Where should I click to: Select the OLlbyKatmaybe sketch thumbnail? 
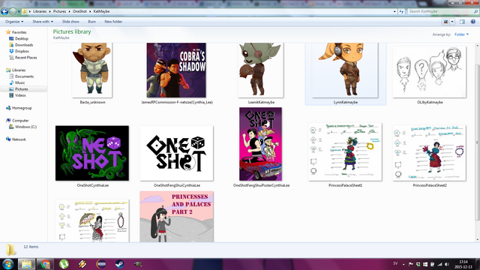(430, 72)
